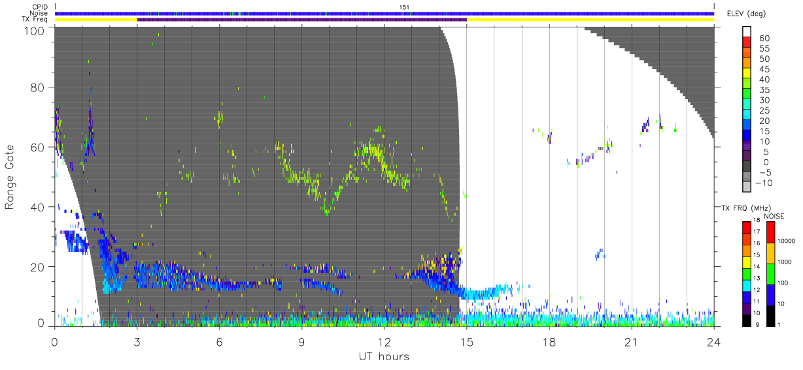Click the x-axis tick label 21
The width and height of the screenshot is (803, 370).
pos(632,342)
